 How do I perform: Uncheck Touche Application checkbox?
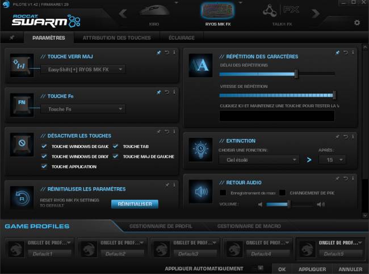point(44,166)
